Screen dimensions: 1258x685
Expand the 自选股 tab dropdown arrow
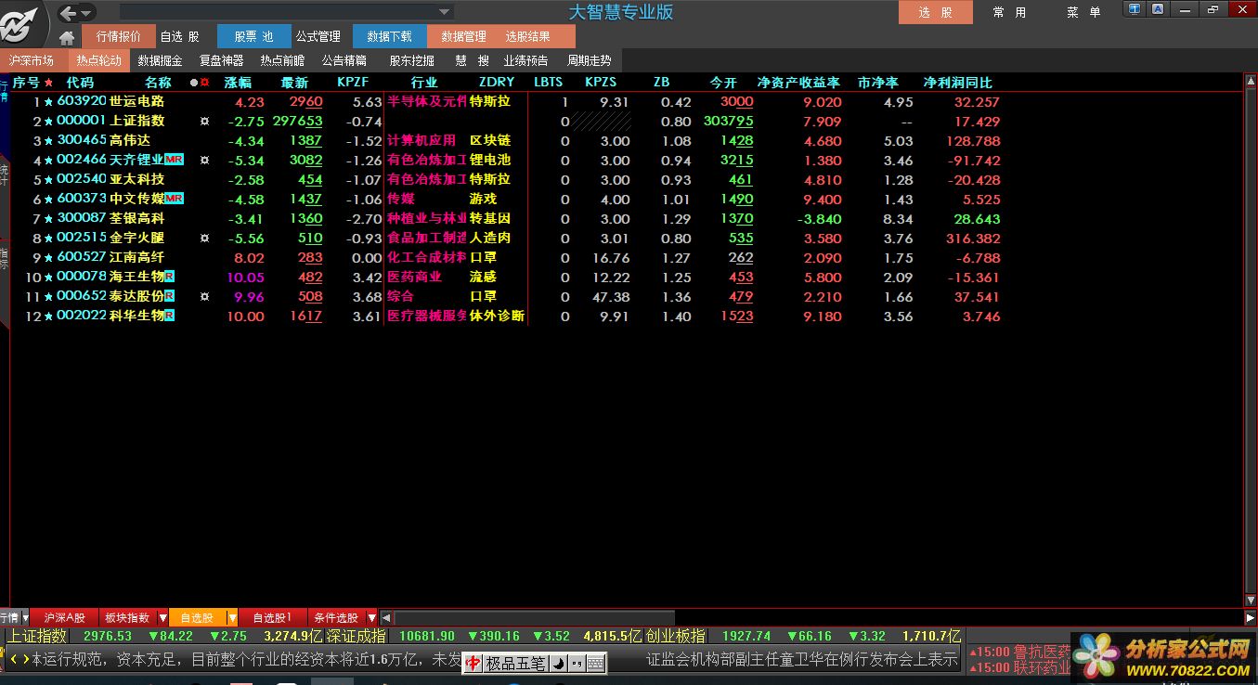click(x=232, y=618)
